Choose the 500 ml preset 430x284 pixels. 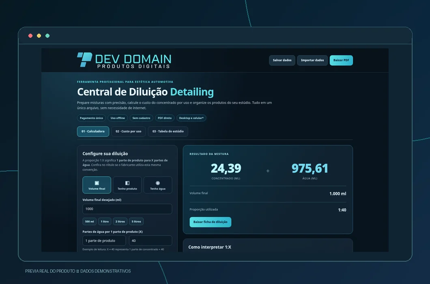coord(89,222)
